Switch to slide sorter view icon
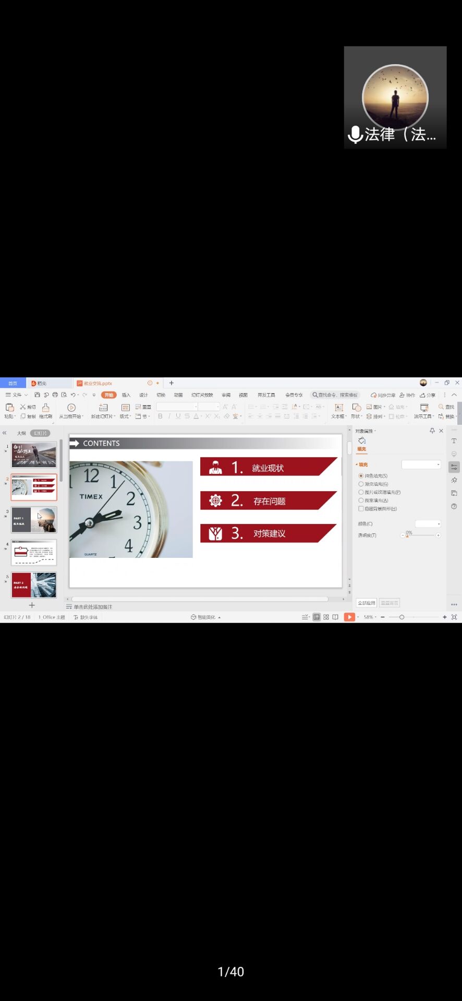462x1001 pixels. tap(326, 617)
